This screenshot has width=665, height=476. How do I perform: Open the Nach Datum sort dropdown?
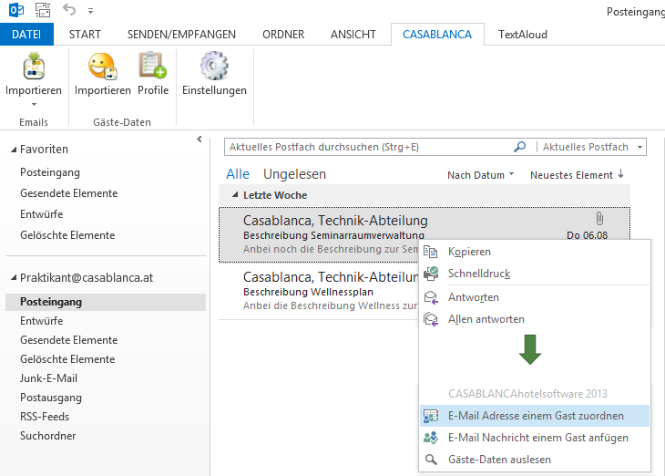point(480,175)
